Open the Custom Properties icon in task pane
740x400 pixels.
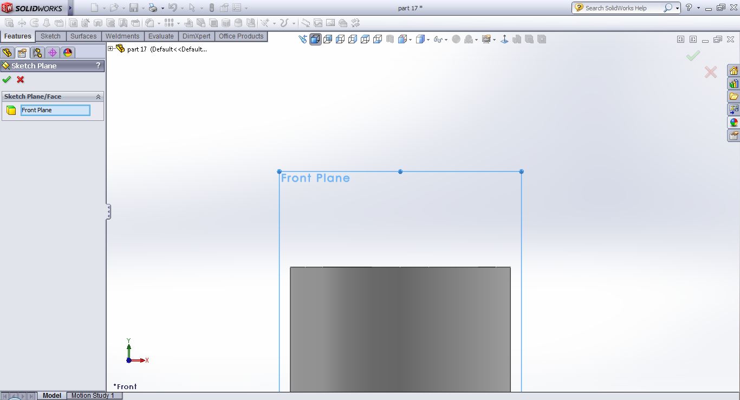(733, 136)
